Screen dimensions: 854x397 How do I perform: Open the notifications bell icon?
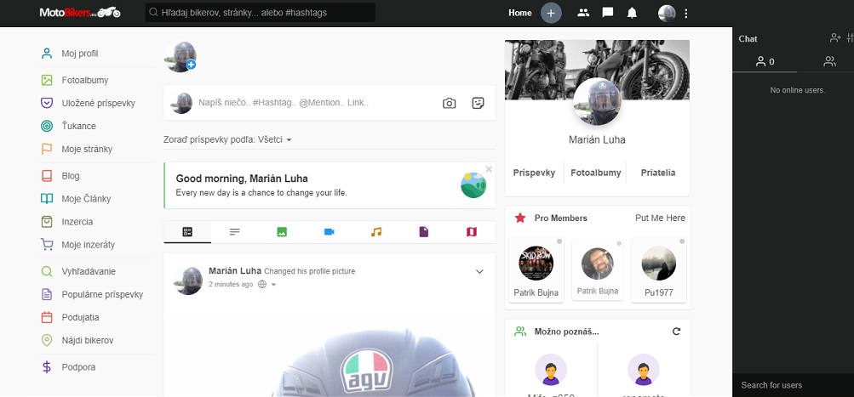tap(632, 13)
